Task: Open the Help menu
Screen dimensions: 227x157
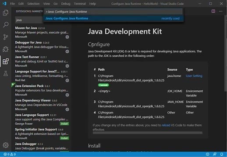Action: click(92, 3)
